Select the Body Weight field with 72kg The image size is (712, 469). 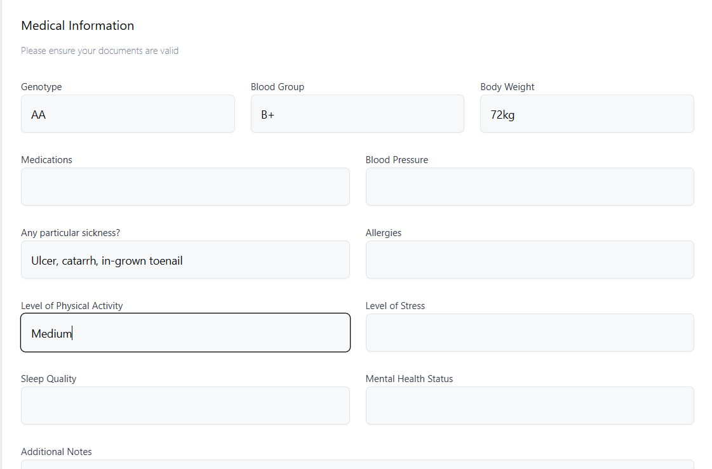point(586,114)
